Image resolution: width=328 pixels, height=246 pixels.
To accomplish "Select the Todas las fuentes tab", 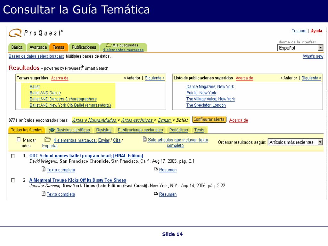I will [x=27, y=130].
